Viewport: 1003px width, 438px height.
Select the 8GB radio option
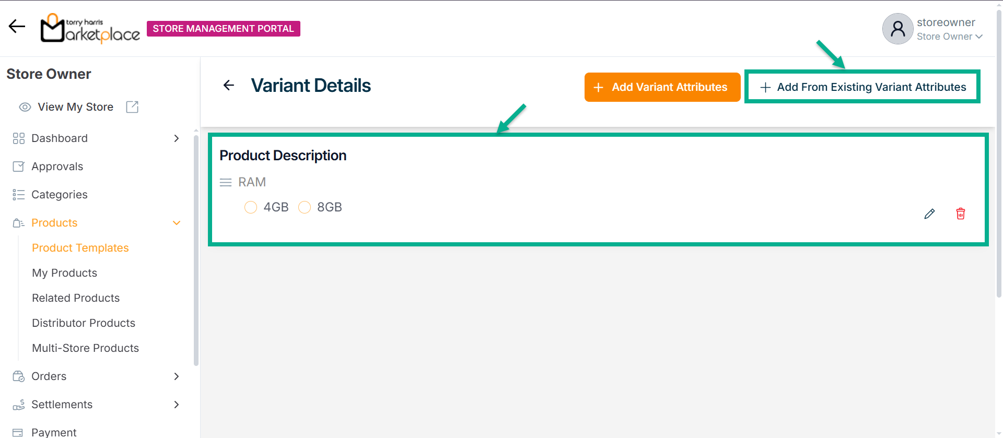305,207
